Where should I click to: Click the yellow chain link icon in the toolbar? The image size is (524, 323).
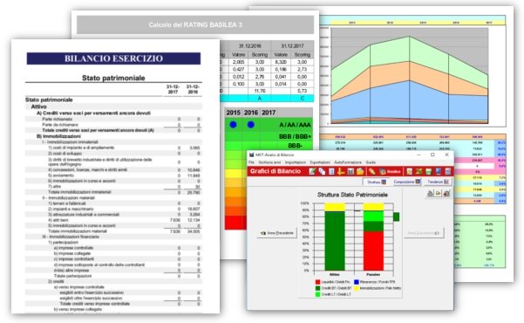point(372,172)
